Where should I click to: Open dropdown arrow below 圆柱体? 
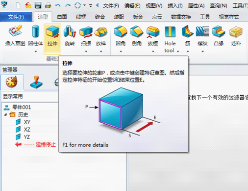point(36,52)
